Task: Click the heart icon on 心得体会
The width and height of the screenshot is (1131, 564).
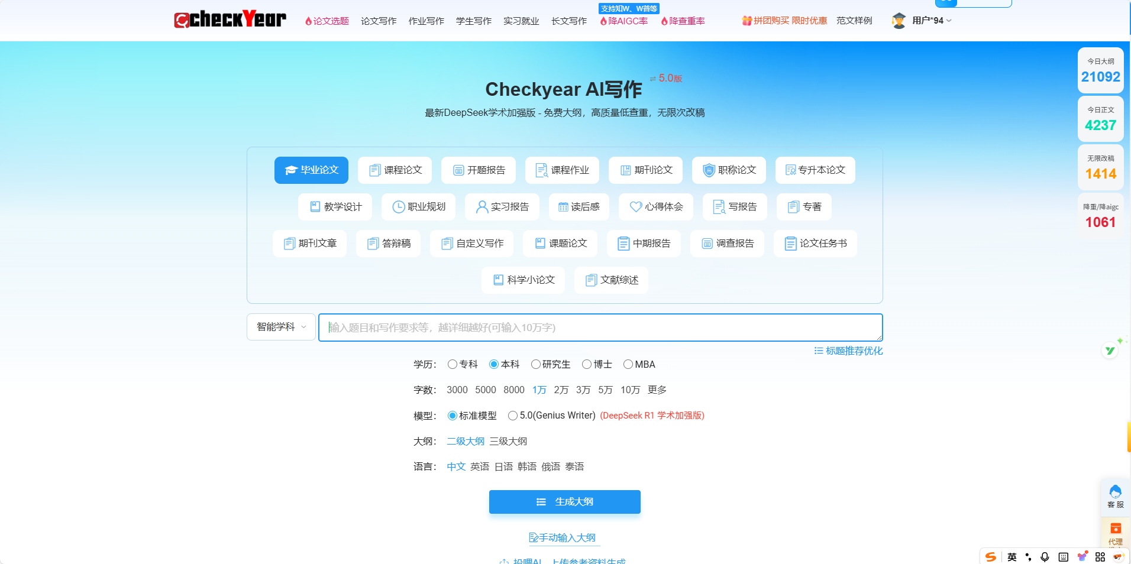Action: (636, 206)
